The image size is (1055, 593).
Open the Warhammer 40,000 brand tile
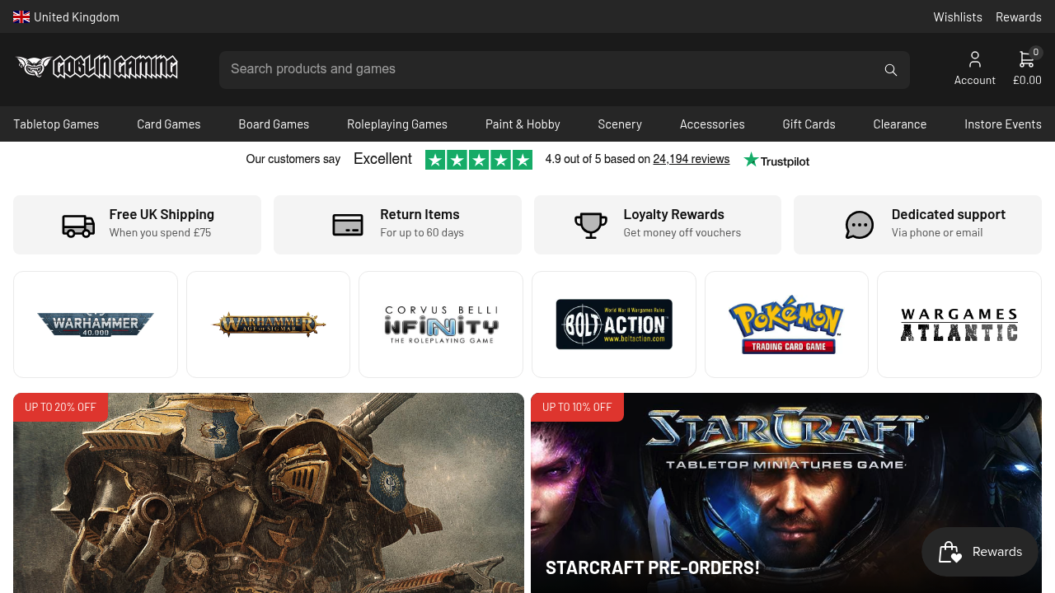96,325
